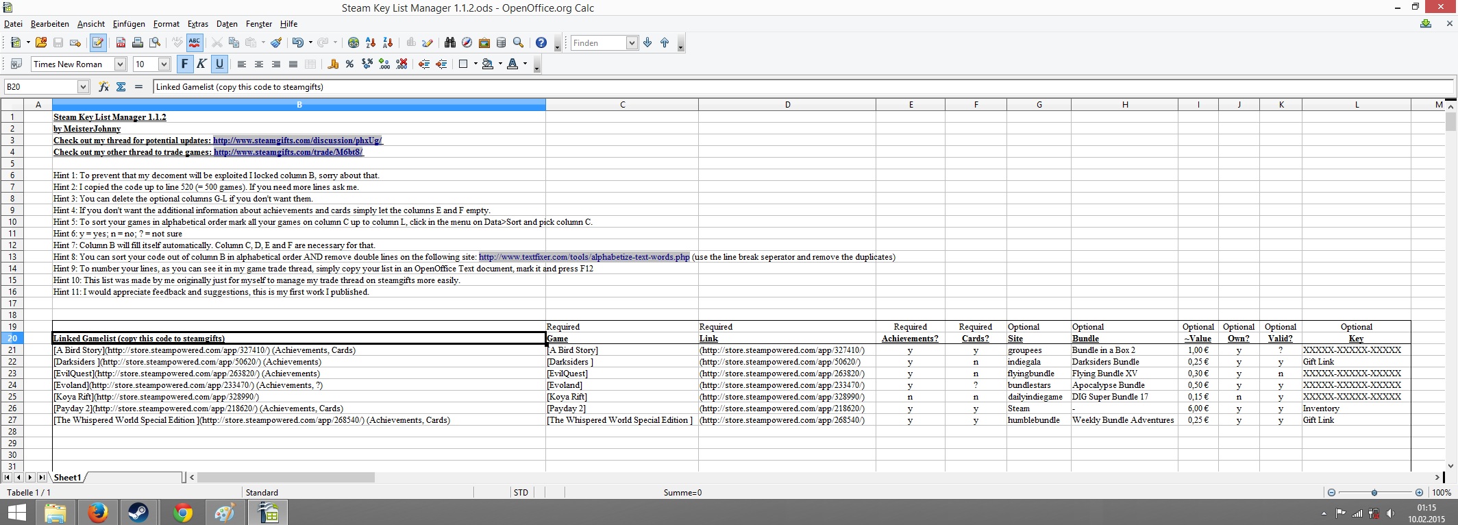Click the equals Function button
The width and height of the screenshot is (1458, 525).
click(138, 86)
